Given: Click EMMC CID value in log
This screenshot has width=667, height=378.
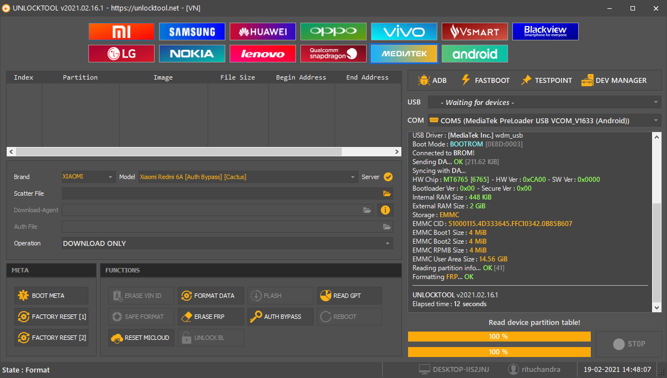Looking at the screenshot, I should [x=510, y=224].
